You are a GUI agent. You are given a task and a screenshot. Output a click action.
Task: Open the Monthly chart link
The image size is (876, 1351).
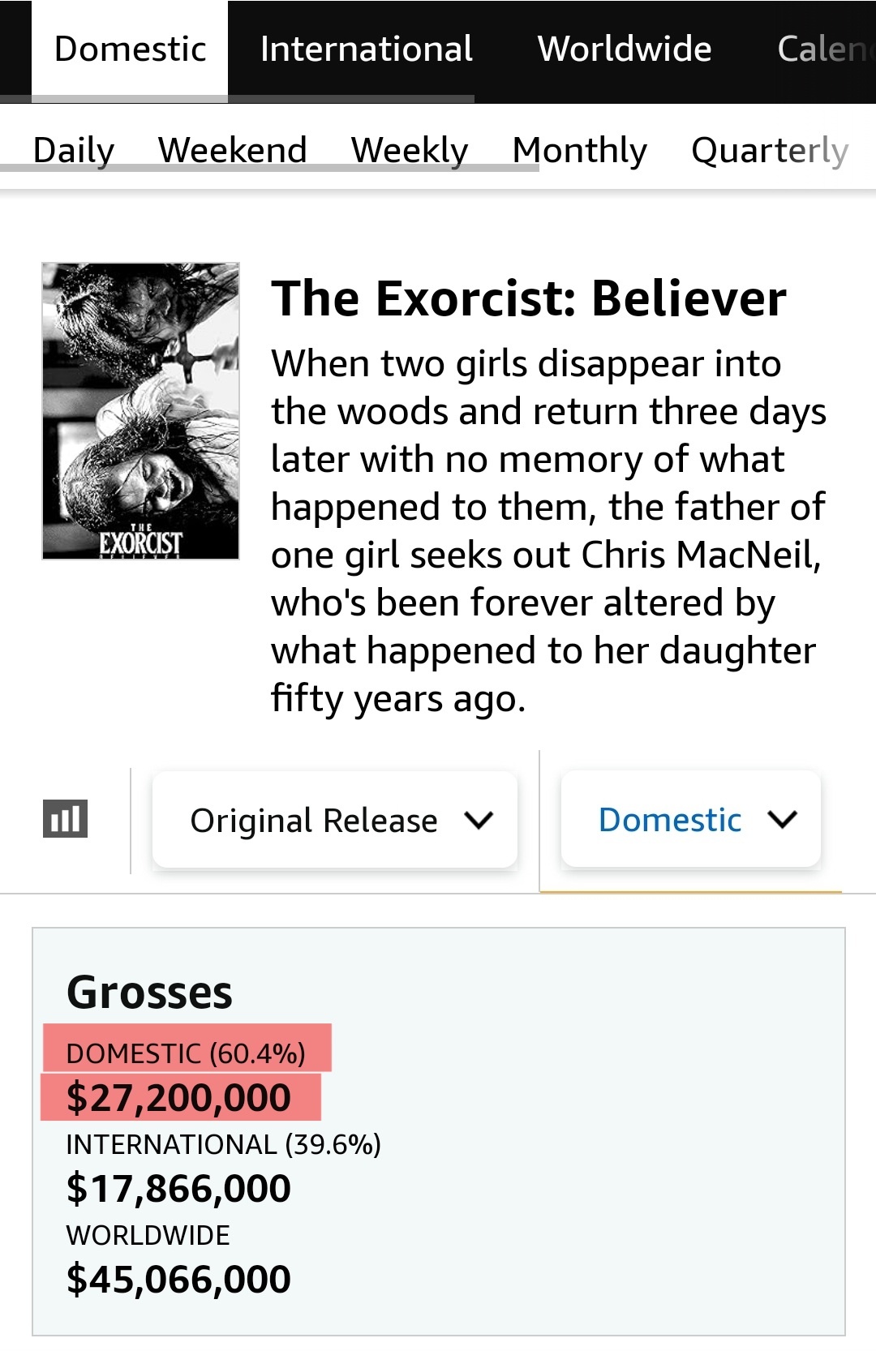[x=580, y=150]
